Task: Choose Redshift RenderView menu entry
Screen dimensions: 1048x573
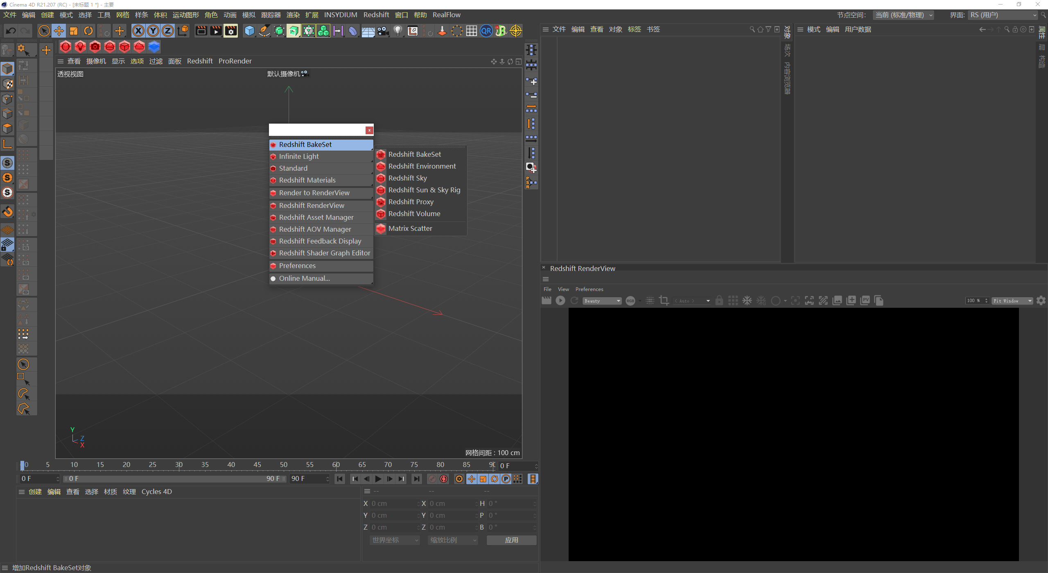Action: coord(312,205)
